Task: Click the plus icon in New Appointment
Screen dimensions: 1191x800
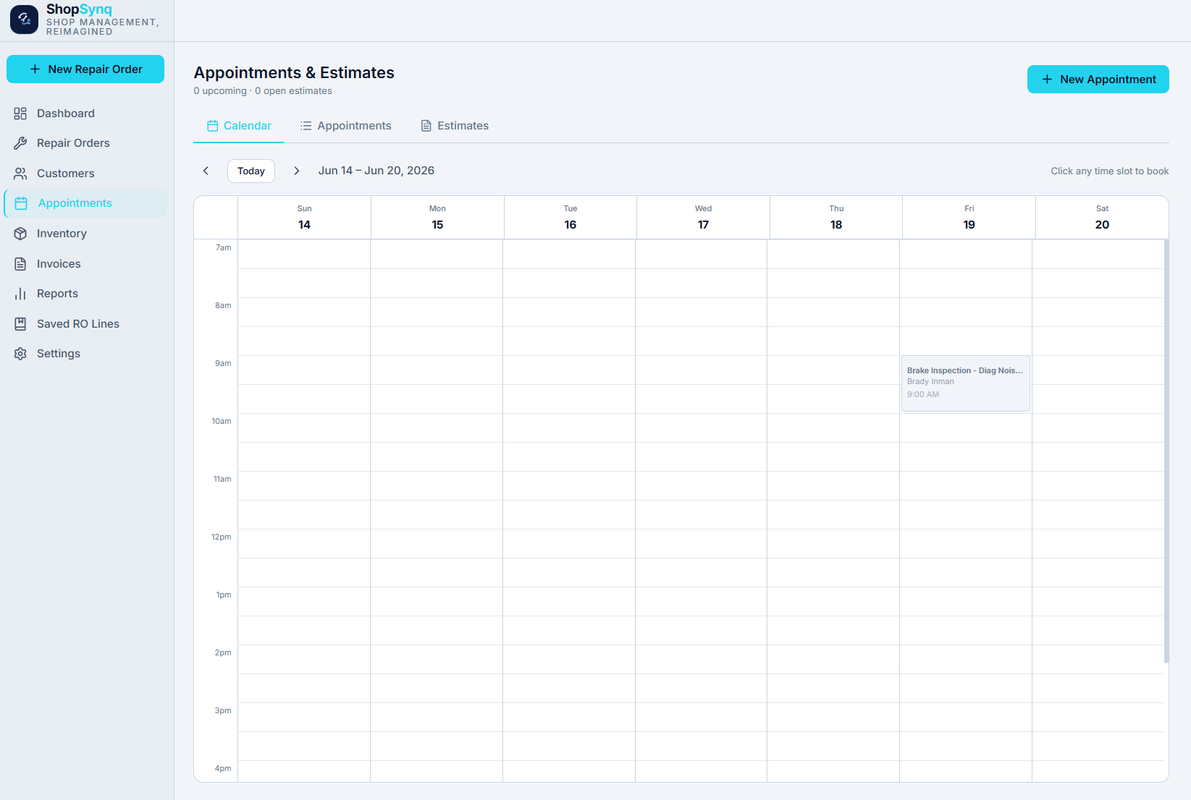Action: 1047,80
